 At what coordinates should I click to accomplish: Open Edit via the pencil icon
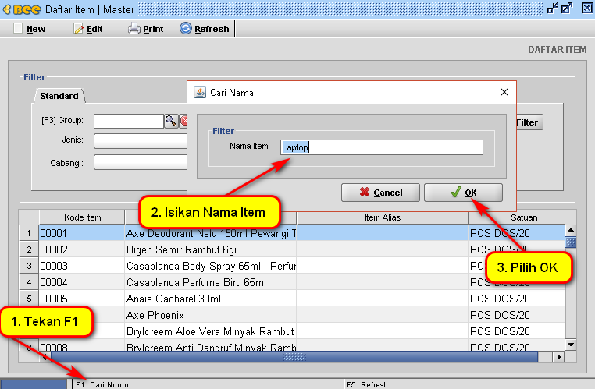(78, 29)
